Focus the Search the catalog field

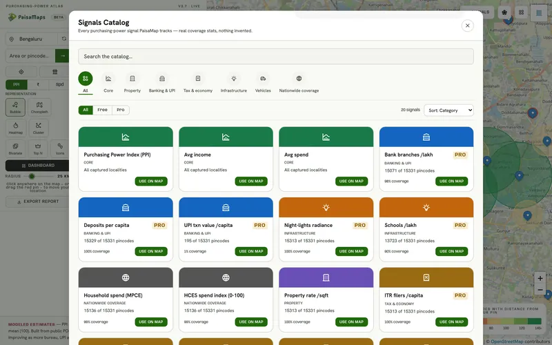coord(276,57)
